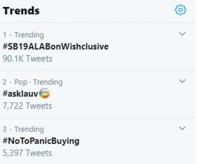Screen dimensions: 197x164
Task: Click the "5,397 Tweets" count
Action: pos(27,153)
